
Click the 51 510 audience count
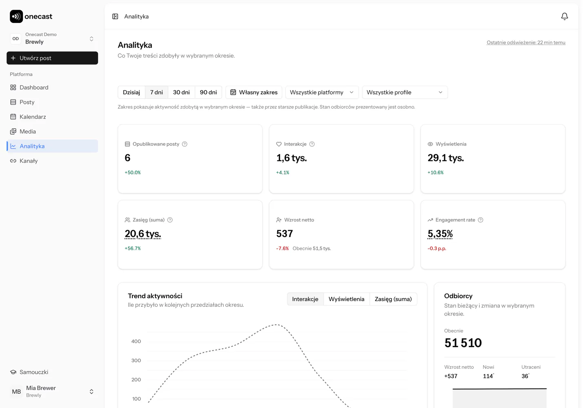[x=463, y=343]
